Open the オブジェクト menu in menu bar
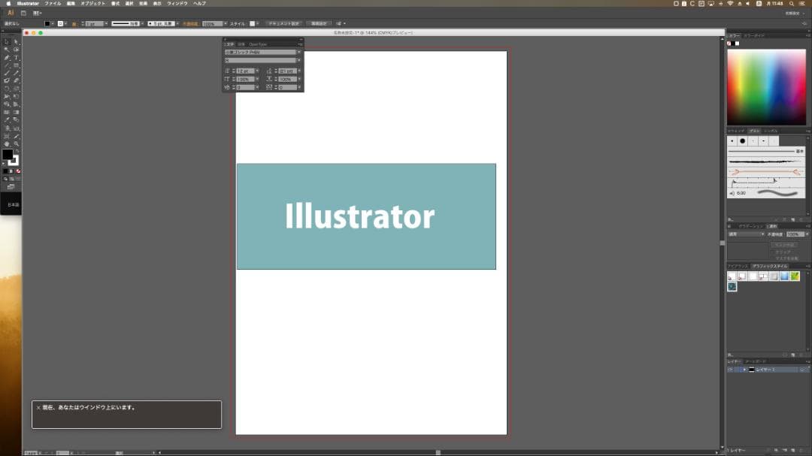812x456 pixels. point(94,4)
